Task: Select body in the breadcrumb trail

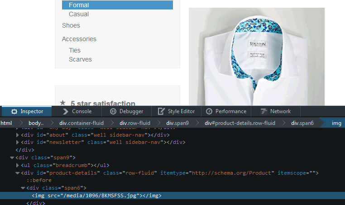Action: click(36, 123)
